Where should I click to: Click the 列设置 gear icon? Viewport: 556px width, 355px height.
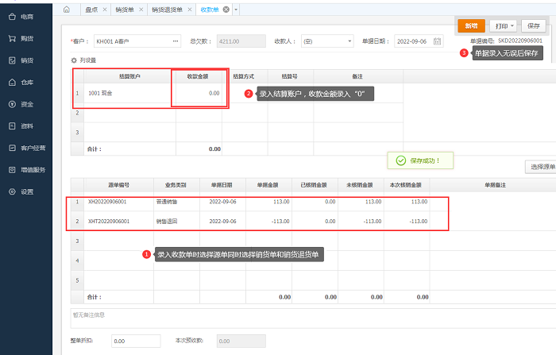point(75,60)
